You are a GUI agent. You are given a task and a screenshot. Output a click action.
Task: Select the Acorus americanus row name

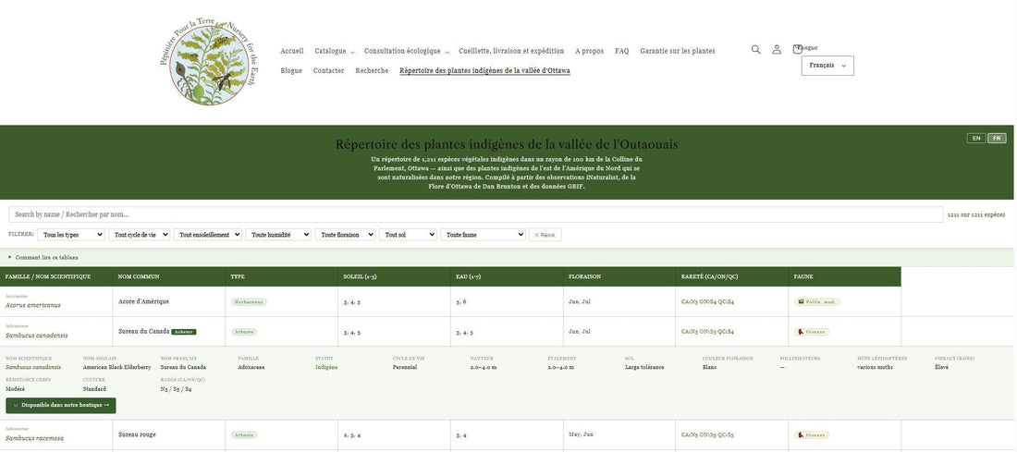33,305
